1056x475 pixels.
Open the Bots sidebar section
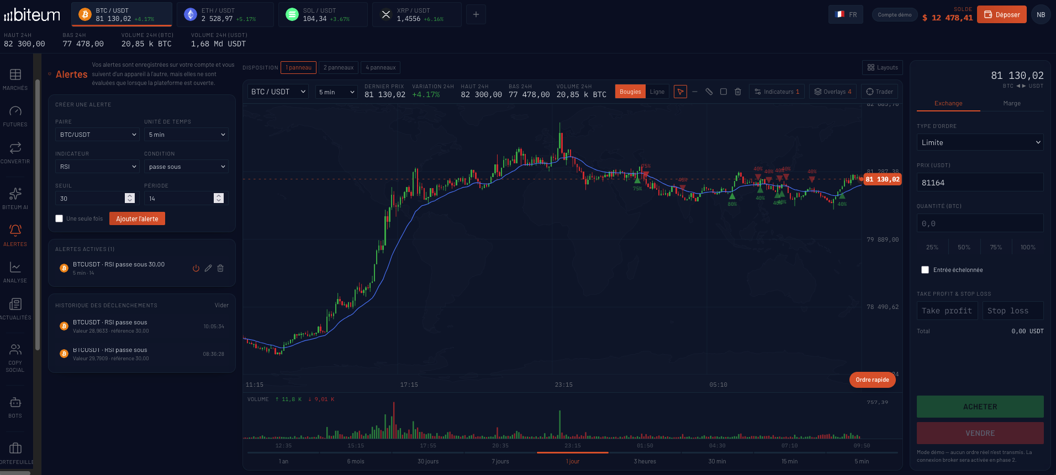coord(15,408)
